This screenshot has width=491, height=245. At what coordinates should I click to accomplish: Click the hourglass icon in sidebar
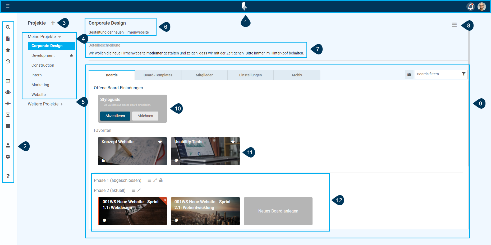[x=8, y=115]
